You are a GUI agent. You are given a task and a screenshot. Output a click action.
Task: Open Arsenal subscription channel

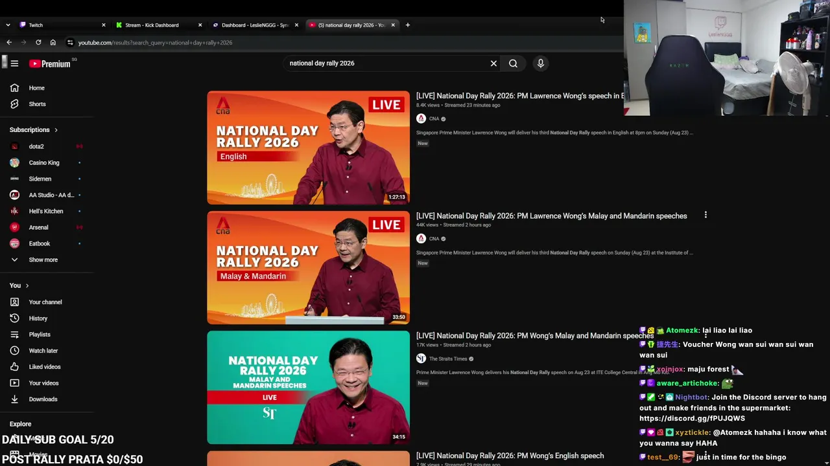point(38,227)
